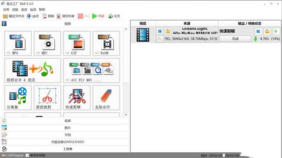282x158 pixels.
Task: Open the 选项 menu in menu bar
Action: pyautogui.click(x=33, y=9)
